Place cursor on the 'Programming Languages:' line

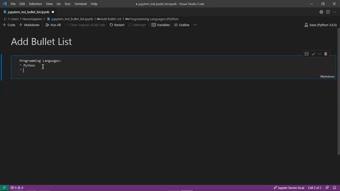click(x=40, y=61)
